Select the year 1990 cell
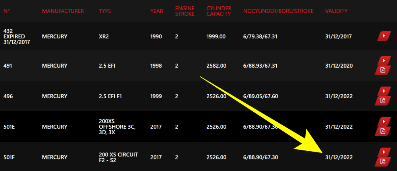Viewport: 397px width, 171px height. coord(156,36)
